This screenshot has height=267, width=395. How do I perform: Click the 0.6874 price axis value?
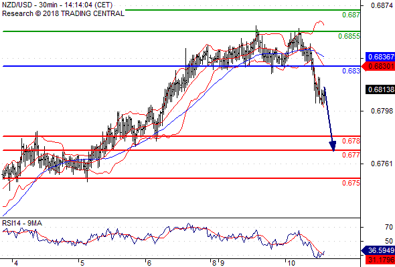tap(382, 5)
